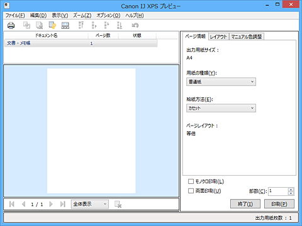
Task: Decrease copies with the 部数 down arrow
Action: [291, 193]
